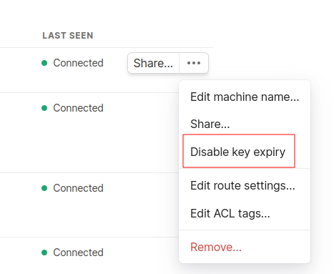Click the second row's green status dot

[44, 108]
